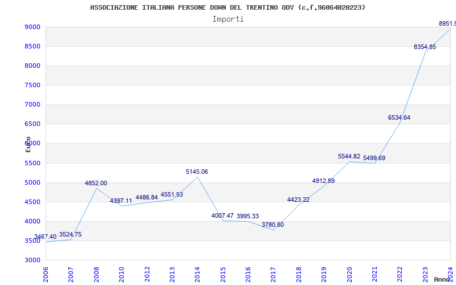This screenshot has height=285, width=456.
Task: Select the cut-off 8951 data label
Action: point(447,23)
